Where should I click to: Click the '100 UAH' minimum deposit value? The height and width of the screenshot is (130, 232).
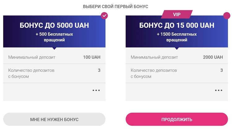point(92,57)
